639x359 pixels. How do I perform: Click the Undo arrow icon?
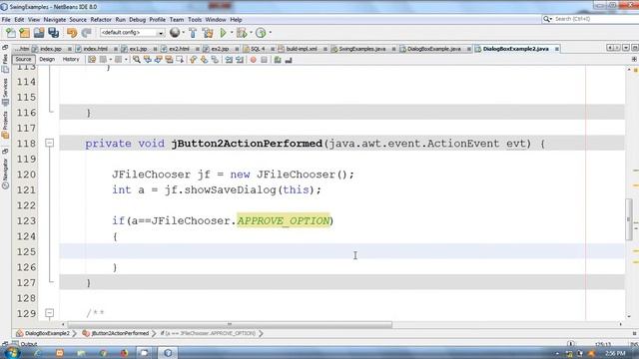click(72, 33)
